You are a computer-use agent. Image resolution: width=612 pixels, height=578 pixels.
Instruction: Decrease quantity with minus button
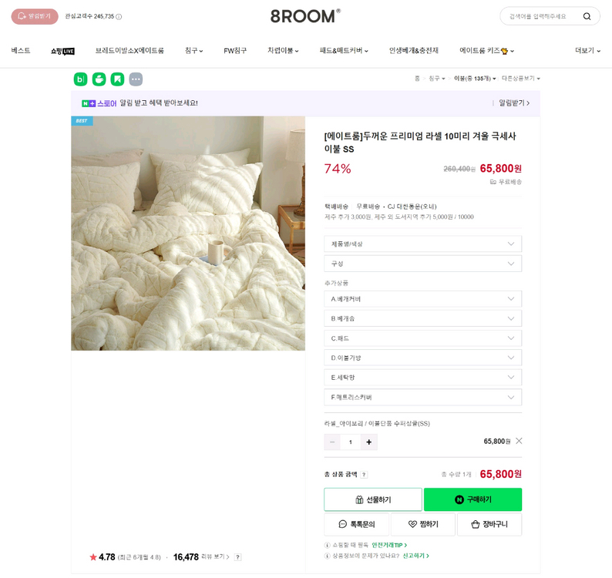click(x=333, y=442)
